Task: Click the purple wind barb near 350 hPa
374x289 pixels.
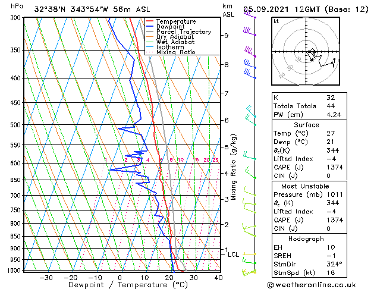Action: tap(250, 52)
